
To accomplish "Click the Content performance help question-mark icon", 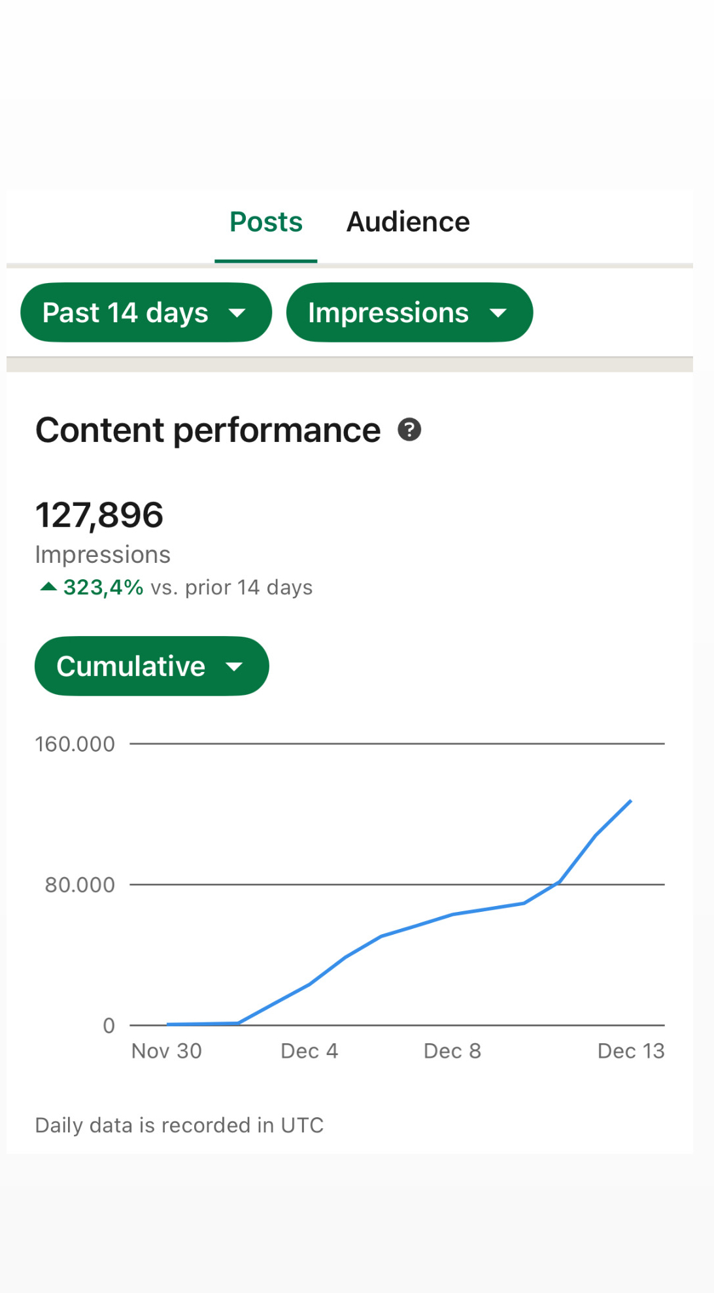I will point(409,430).
